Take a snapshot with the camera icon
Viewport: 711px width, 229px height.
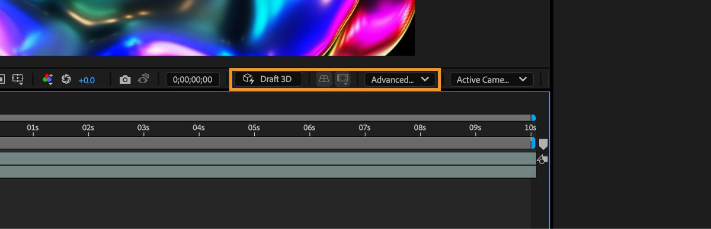[125, 79]
